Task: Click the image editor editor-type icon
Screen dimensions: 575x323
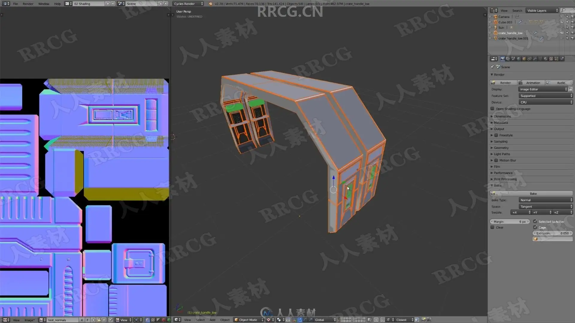Action: pos(6,320)
